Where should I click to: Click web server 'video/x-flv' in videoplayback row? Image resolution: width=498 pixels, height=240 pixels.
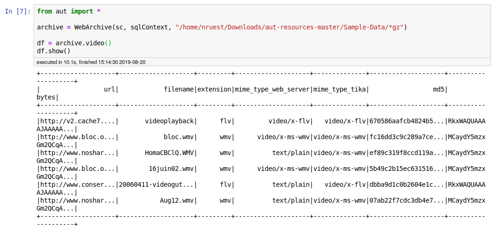click(289, 121)
